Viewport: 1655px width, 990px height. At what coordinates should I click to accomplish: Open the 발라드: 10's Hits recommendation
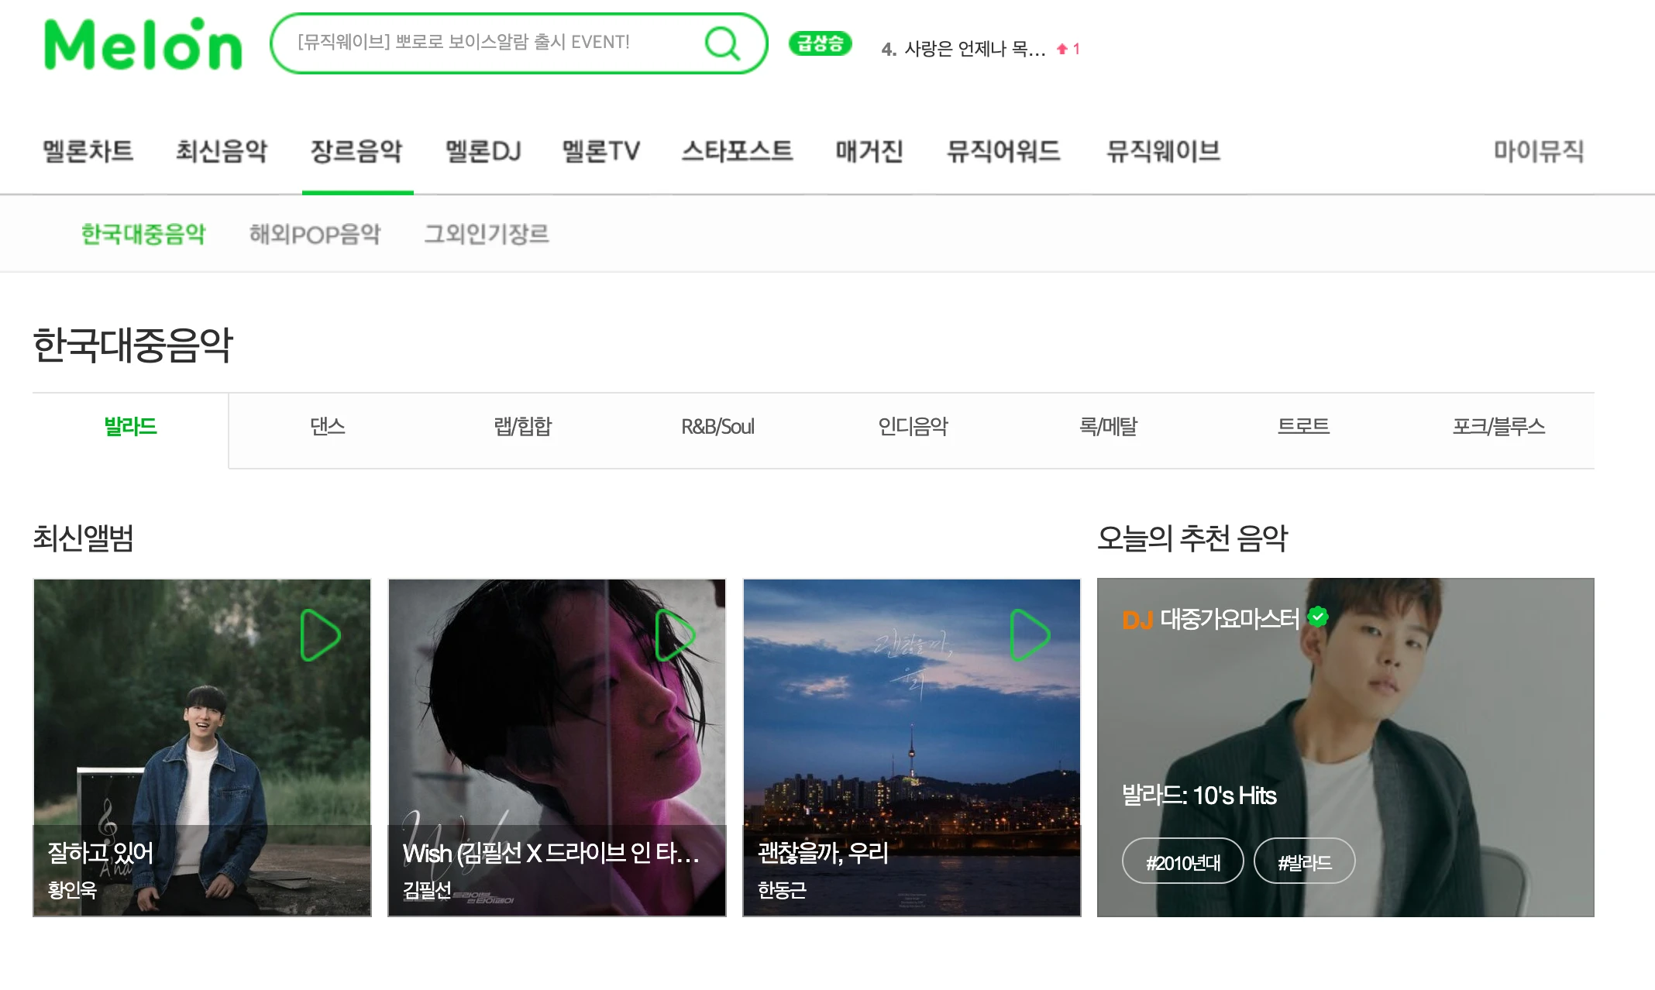click(x=1199, y=796)
